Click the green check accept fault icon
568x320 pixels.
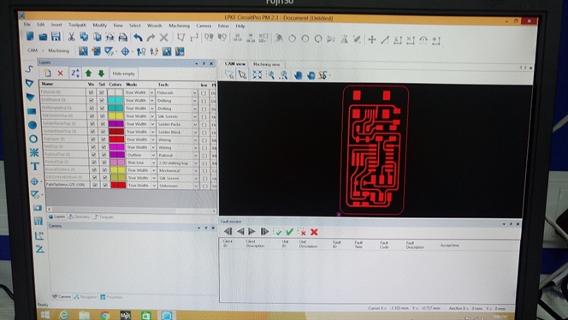coord(289,232)
